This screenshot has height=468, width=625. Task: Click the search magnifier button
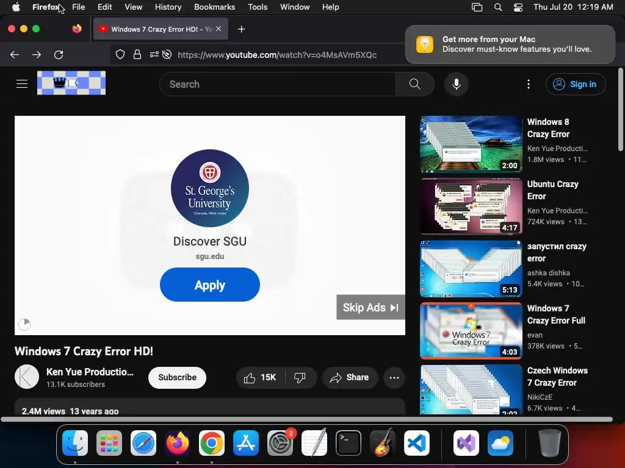pyautogui.click(x=414, y=84)
